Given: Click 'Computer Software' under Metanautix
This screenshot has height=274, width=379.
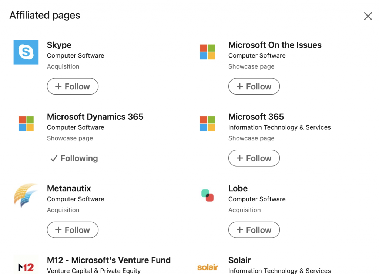Looking at the screenshot, I should 76,199.
